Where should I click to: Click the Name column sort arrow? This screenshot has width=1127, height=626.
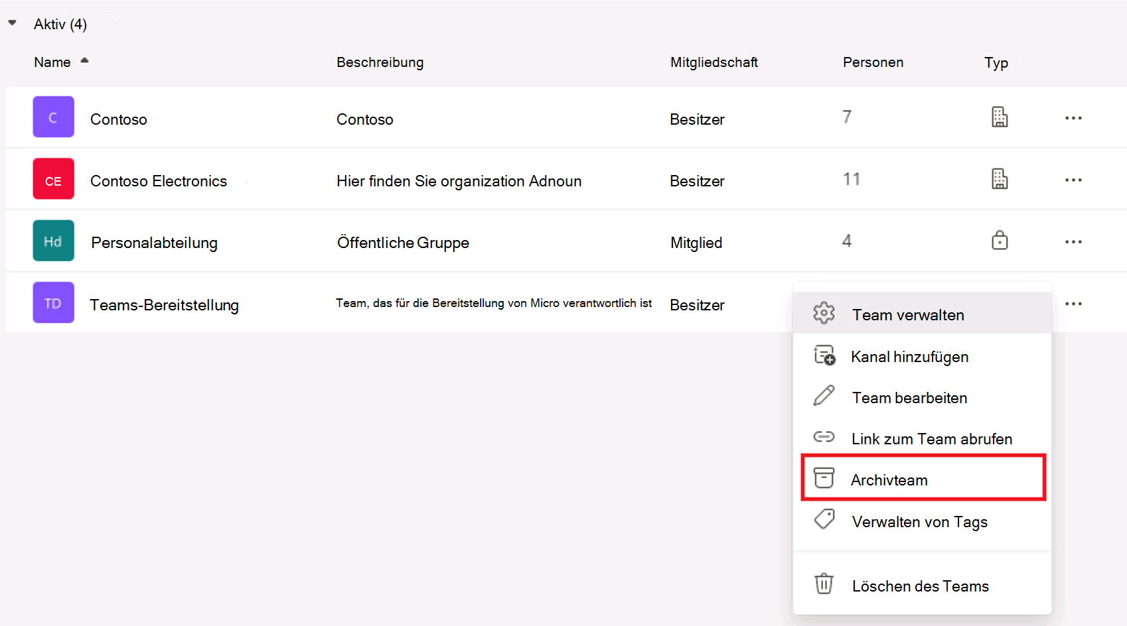pos(84,60)
